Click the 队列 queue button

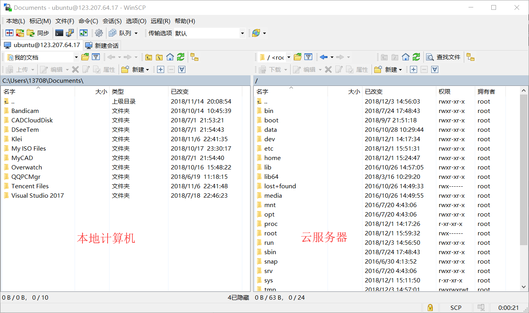(120, 33)
